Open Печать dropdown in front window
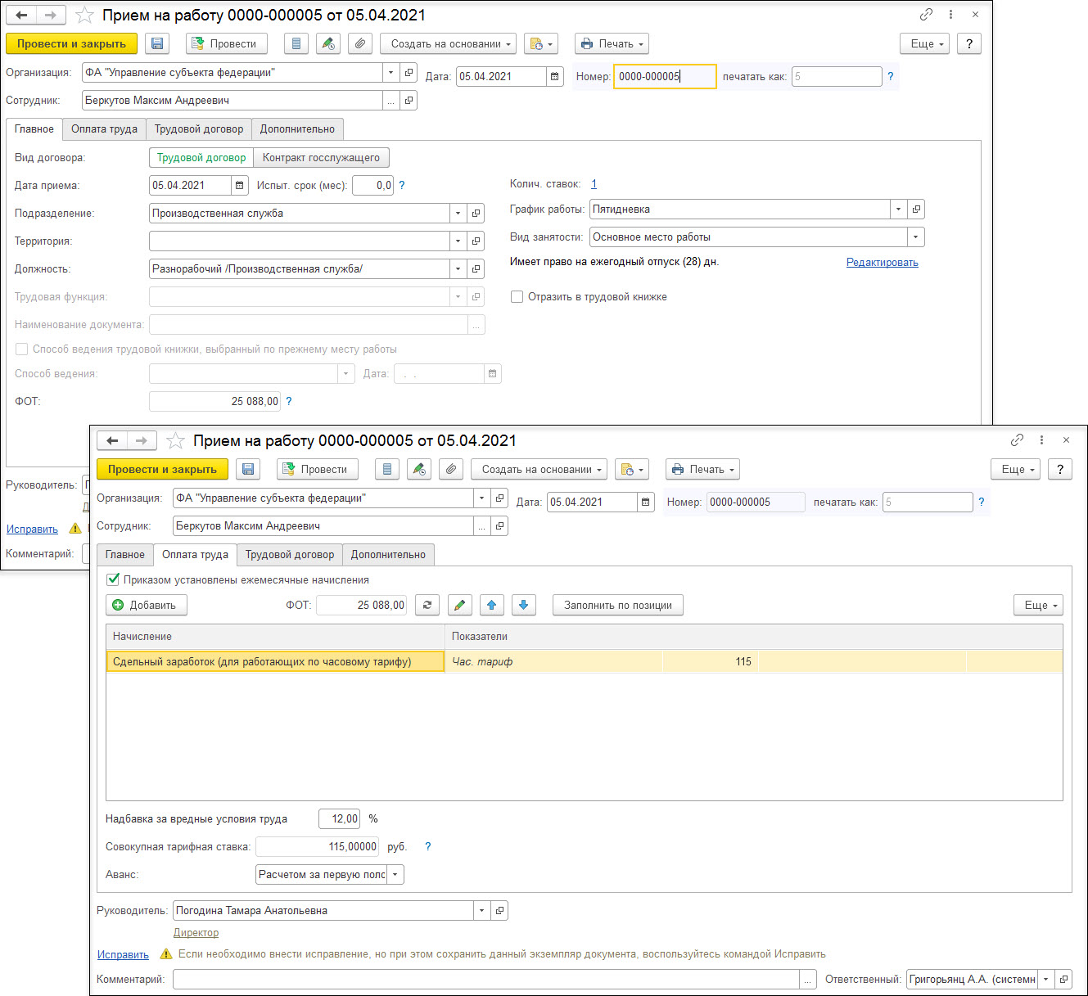The height and width of the screenshot is (996, 1088). (x=702, y=469)
